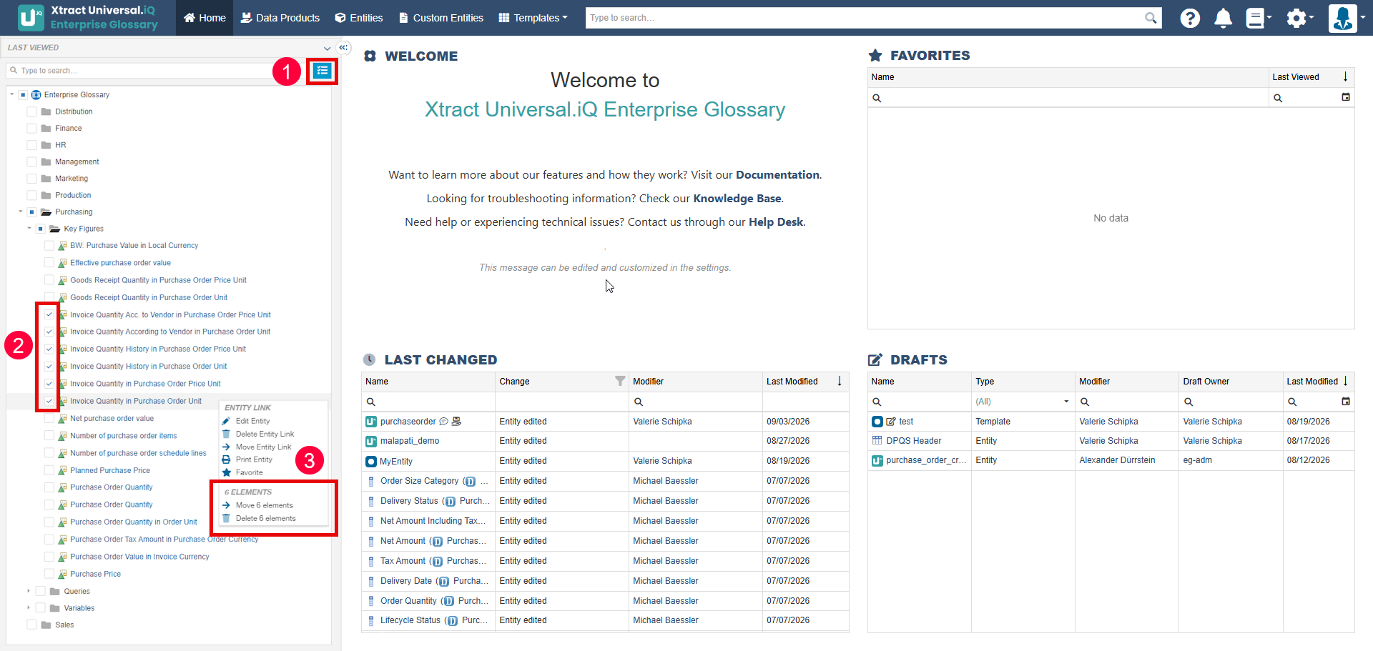This screenshot has height=651, width=1373.
Task: Uncheck Invoice Quantity in Purchase Order Unit checkbox
Action: pos(49,401)
